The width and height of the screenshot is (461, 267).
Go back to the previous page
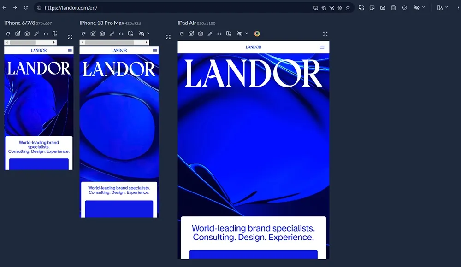coord(5,8)
